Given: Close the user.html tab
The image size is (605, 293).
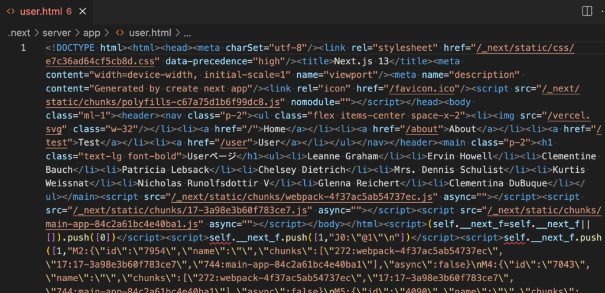Looking at the screenshot, I should [x=84, y=11].
